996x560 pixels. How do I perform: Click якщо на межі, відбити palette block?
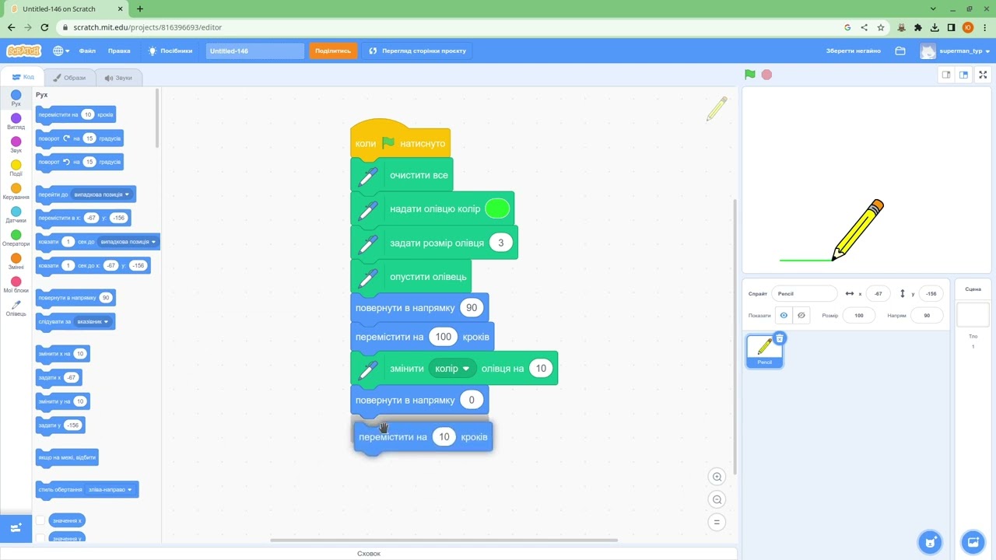pos(67,457)
